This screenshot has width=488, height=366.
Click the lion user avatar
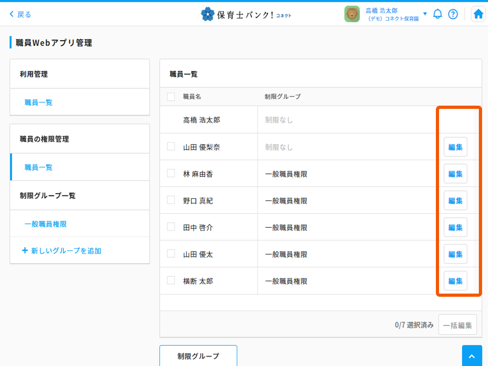coord(352,14)
